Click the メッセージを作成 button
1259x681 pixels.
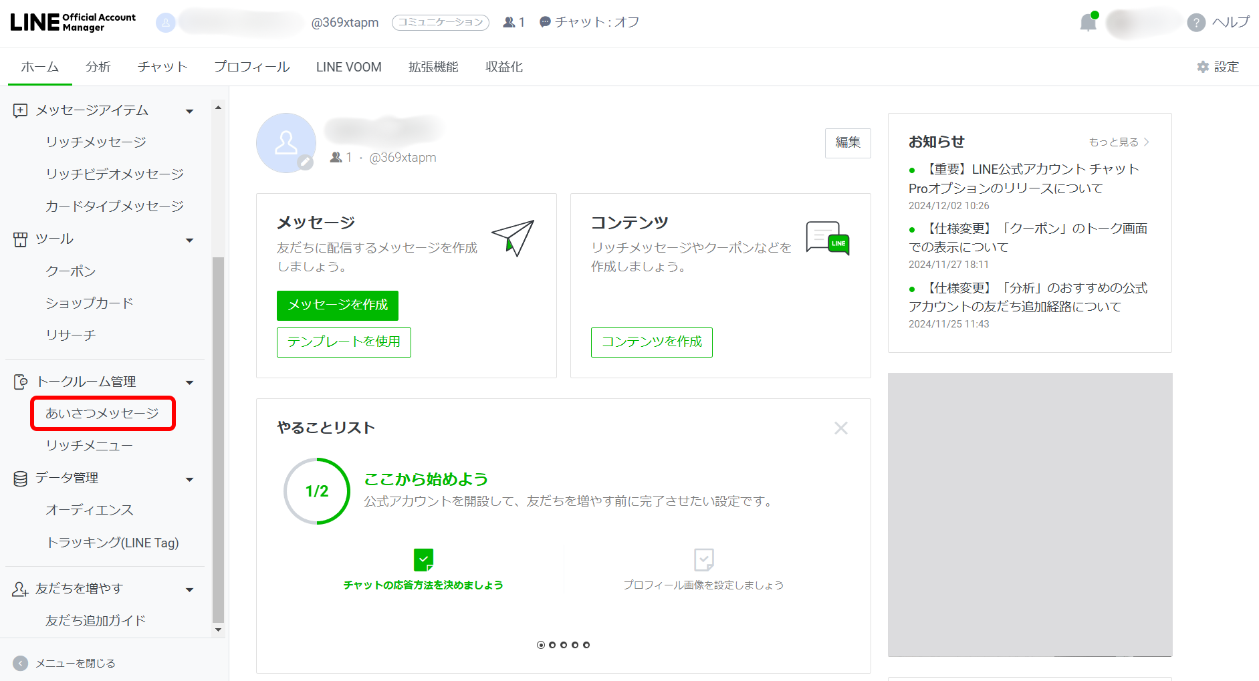pyautogui.click(x=337, y=305)
